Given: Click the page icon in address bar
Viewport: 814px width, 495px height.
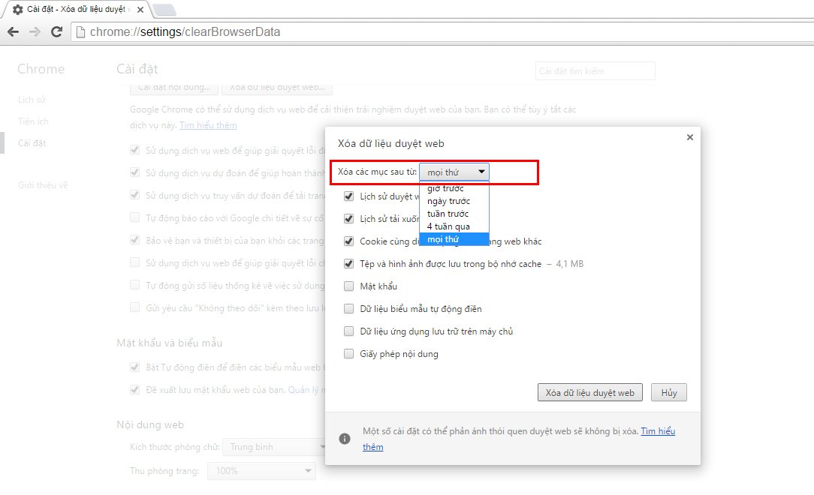Looking at the screenshot, I should click(80, 32).
